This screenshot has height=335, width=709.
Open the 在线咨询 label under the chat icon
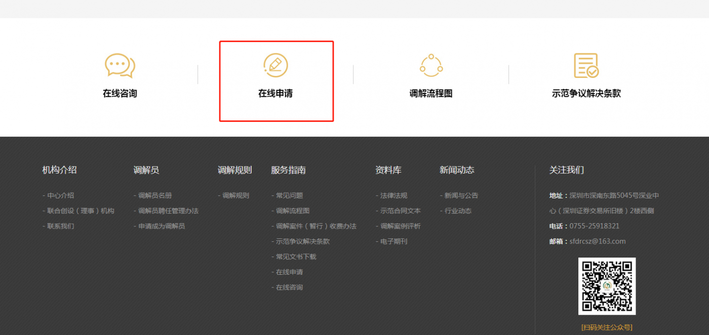point(120,94)
